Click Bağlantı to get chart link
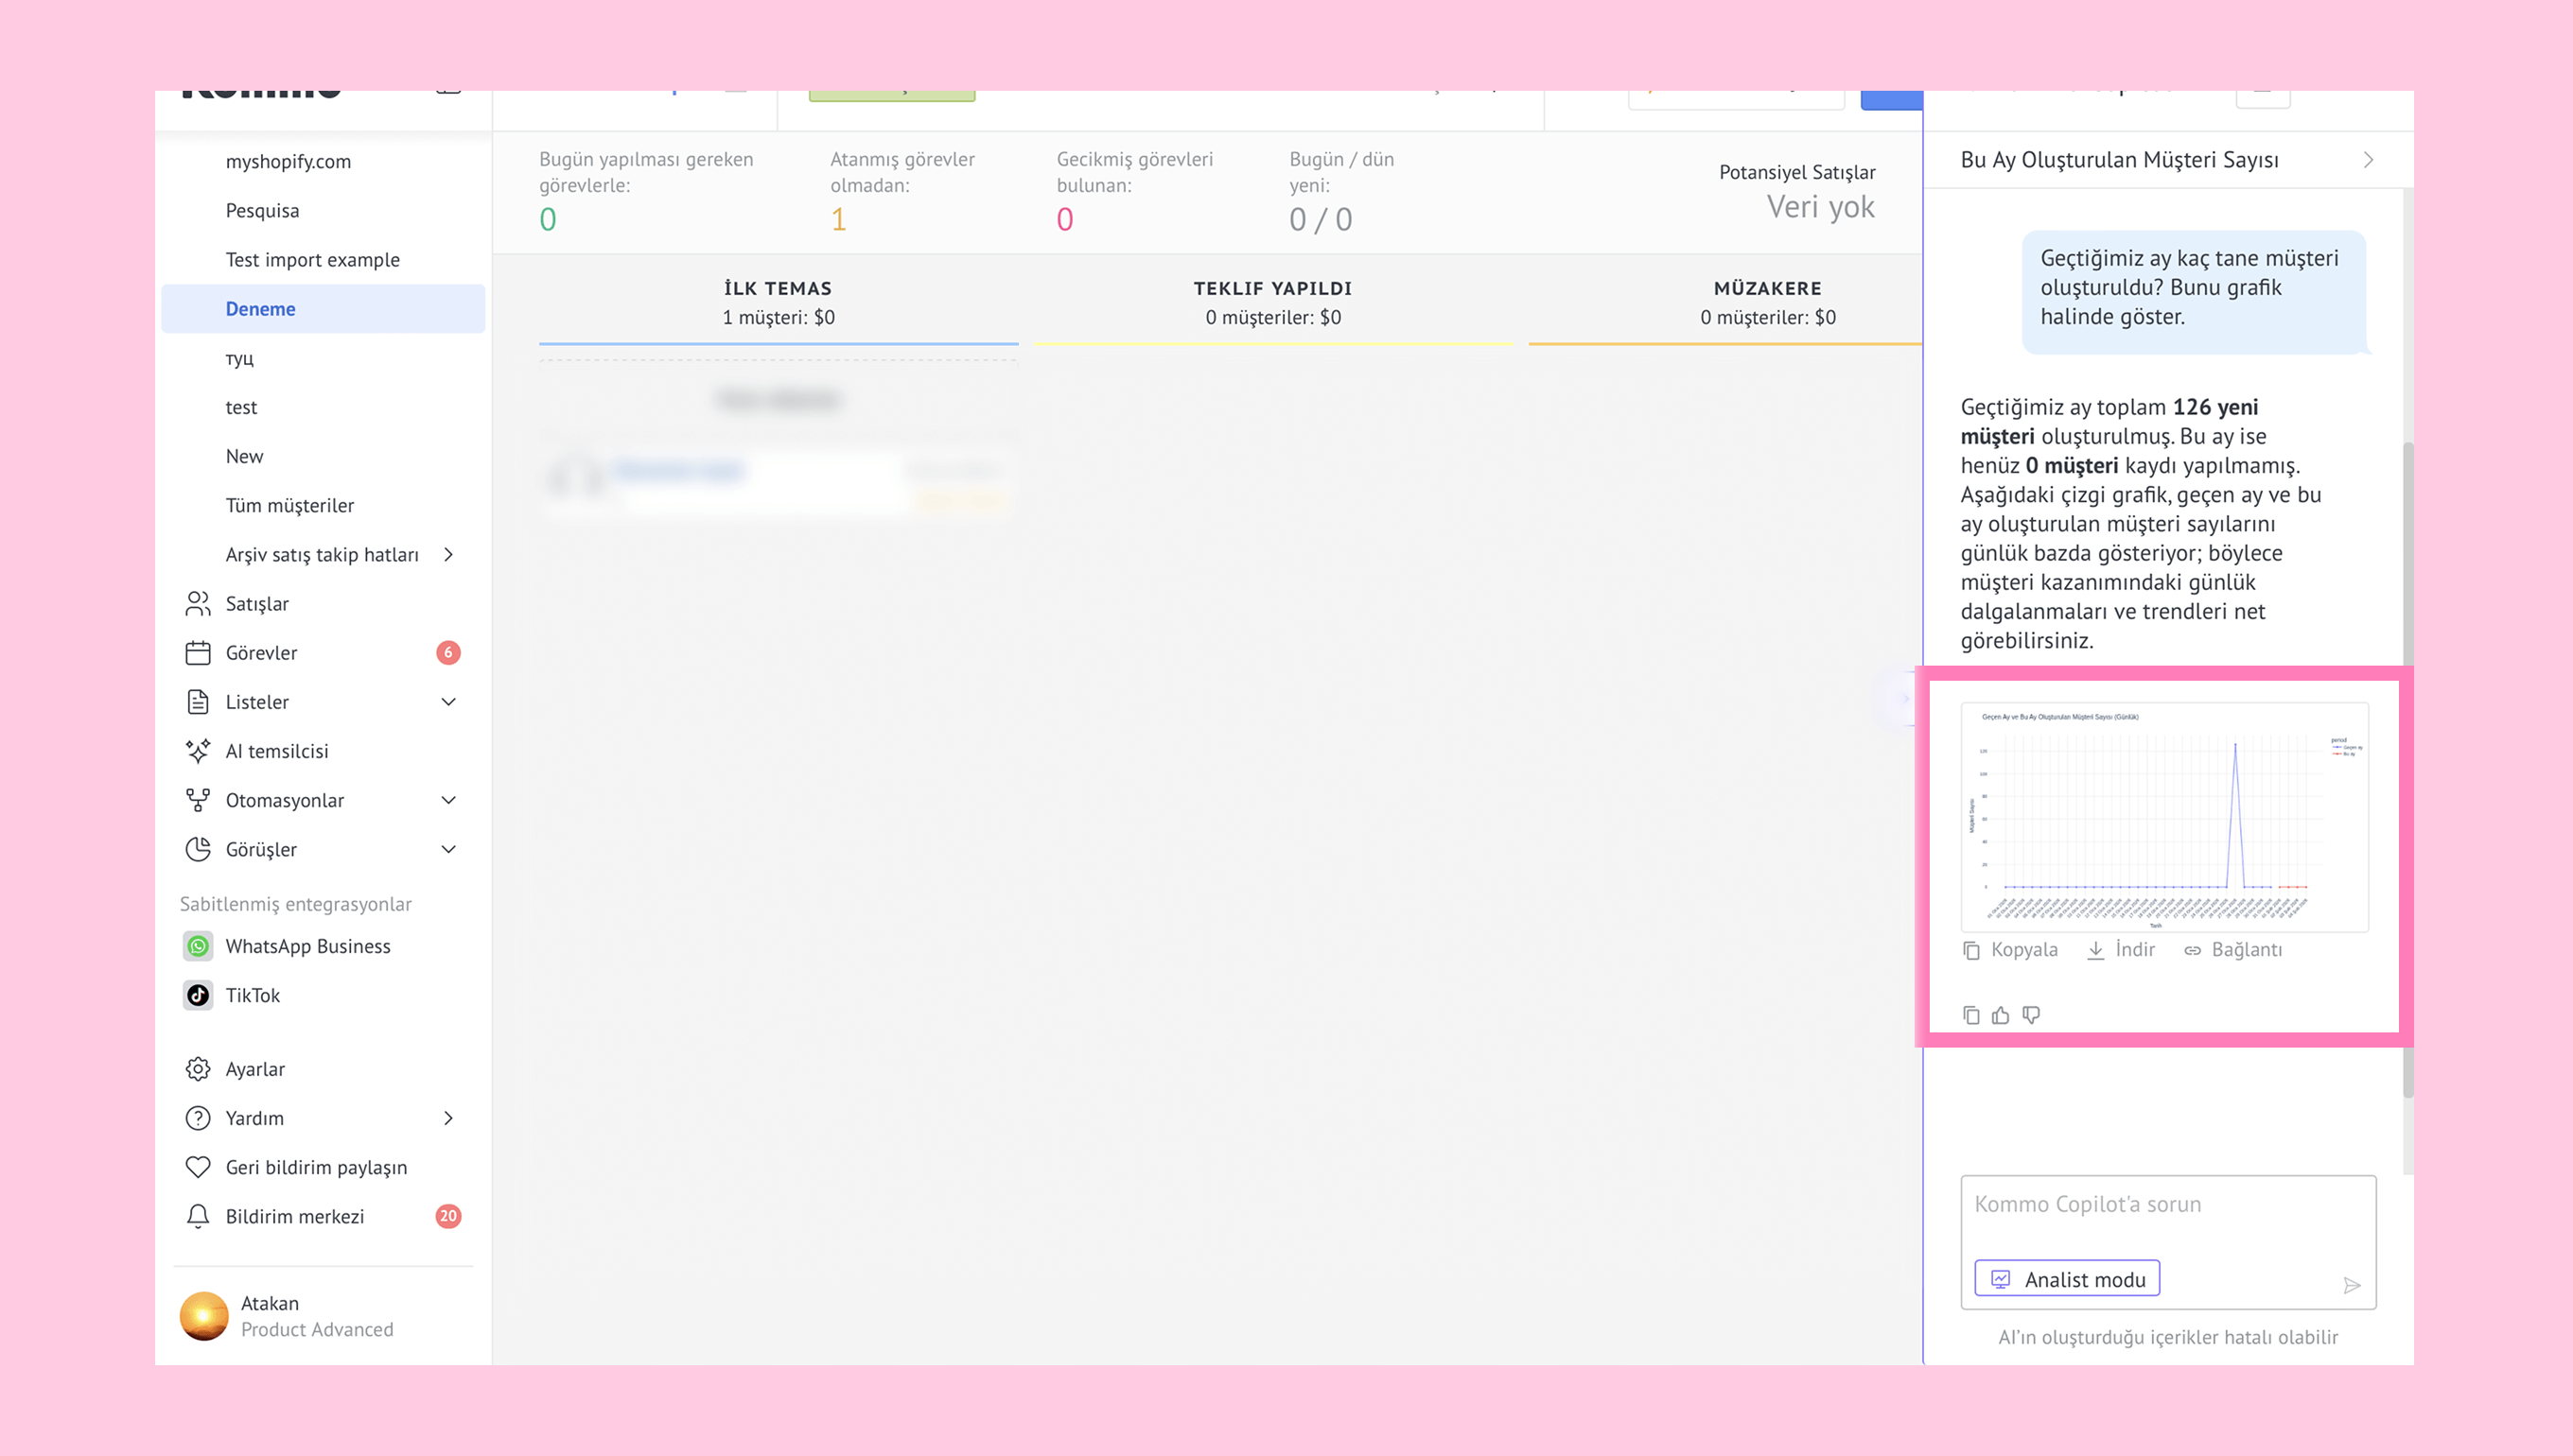This screenshot has height=1456, width=2573. tap(2232, 950)
